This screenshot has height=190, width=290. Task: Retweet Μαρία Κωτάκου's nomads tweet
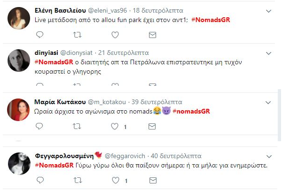click(x=78, y=126)
